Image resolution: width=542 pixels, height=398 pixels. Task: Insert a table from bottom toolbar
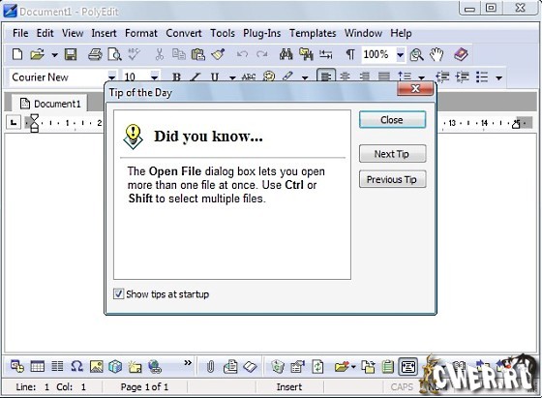pyautogui.click(x=38, y=366)
